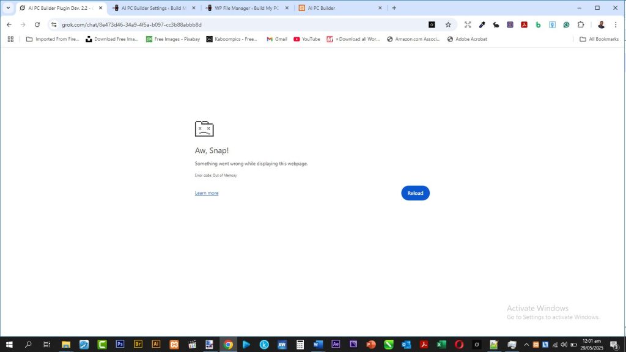This screenshot has width=626, height=352.
Task: Open the Amazon.com Associates bookmark
Action: 414,39
